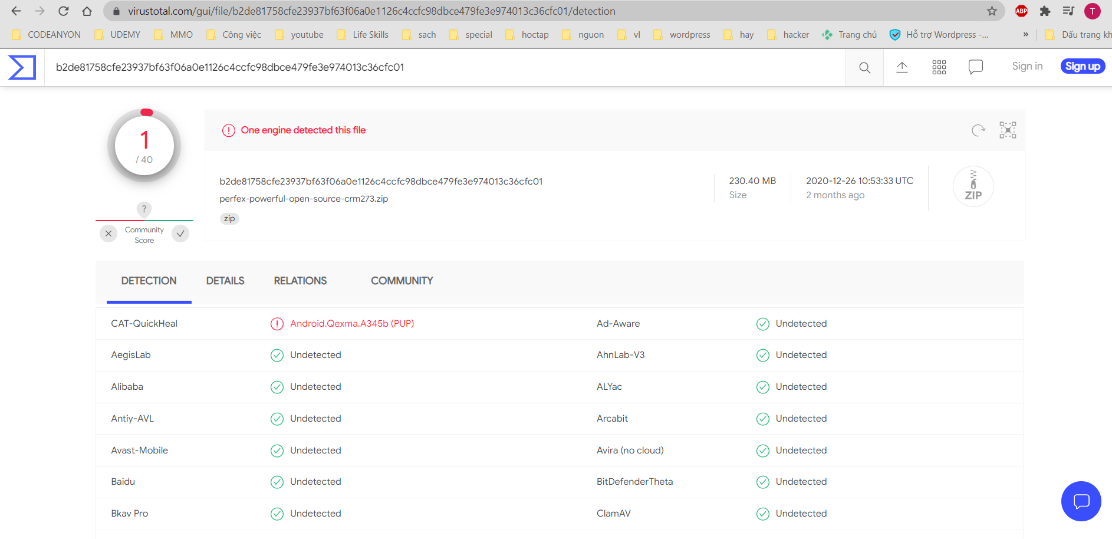Click the hash search input field
The image size is (1112, 539).
click(445, 67)
